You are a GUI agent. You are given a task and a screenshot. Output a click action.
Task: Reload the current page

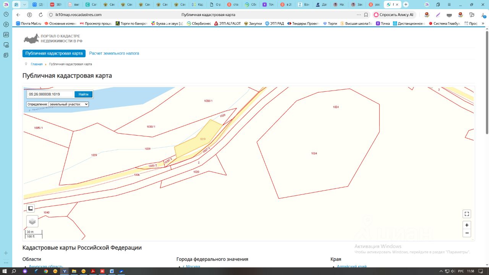(40, 15)
